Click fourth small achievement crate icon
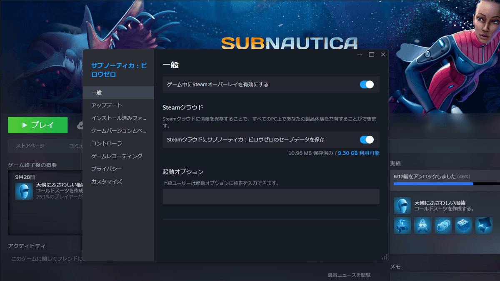This screenshot has width=500, height=281. [x=463, y=225]
